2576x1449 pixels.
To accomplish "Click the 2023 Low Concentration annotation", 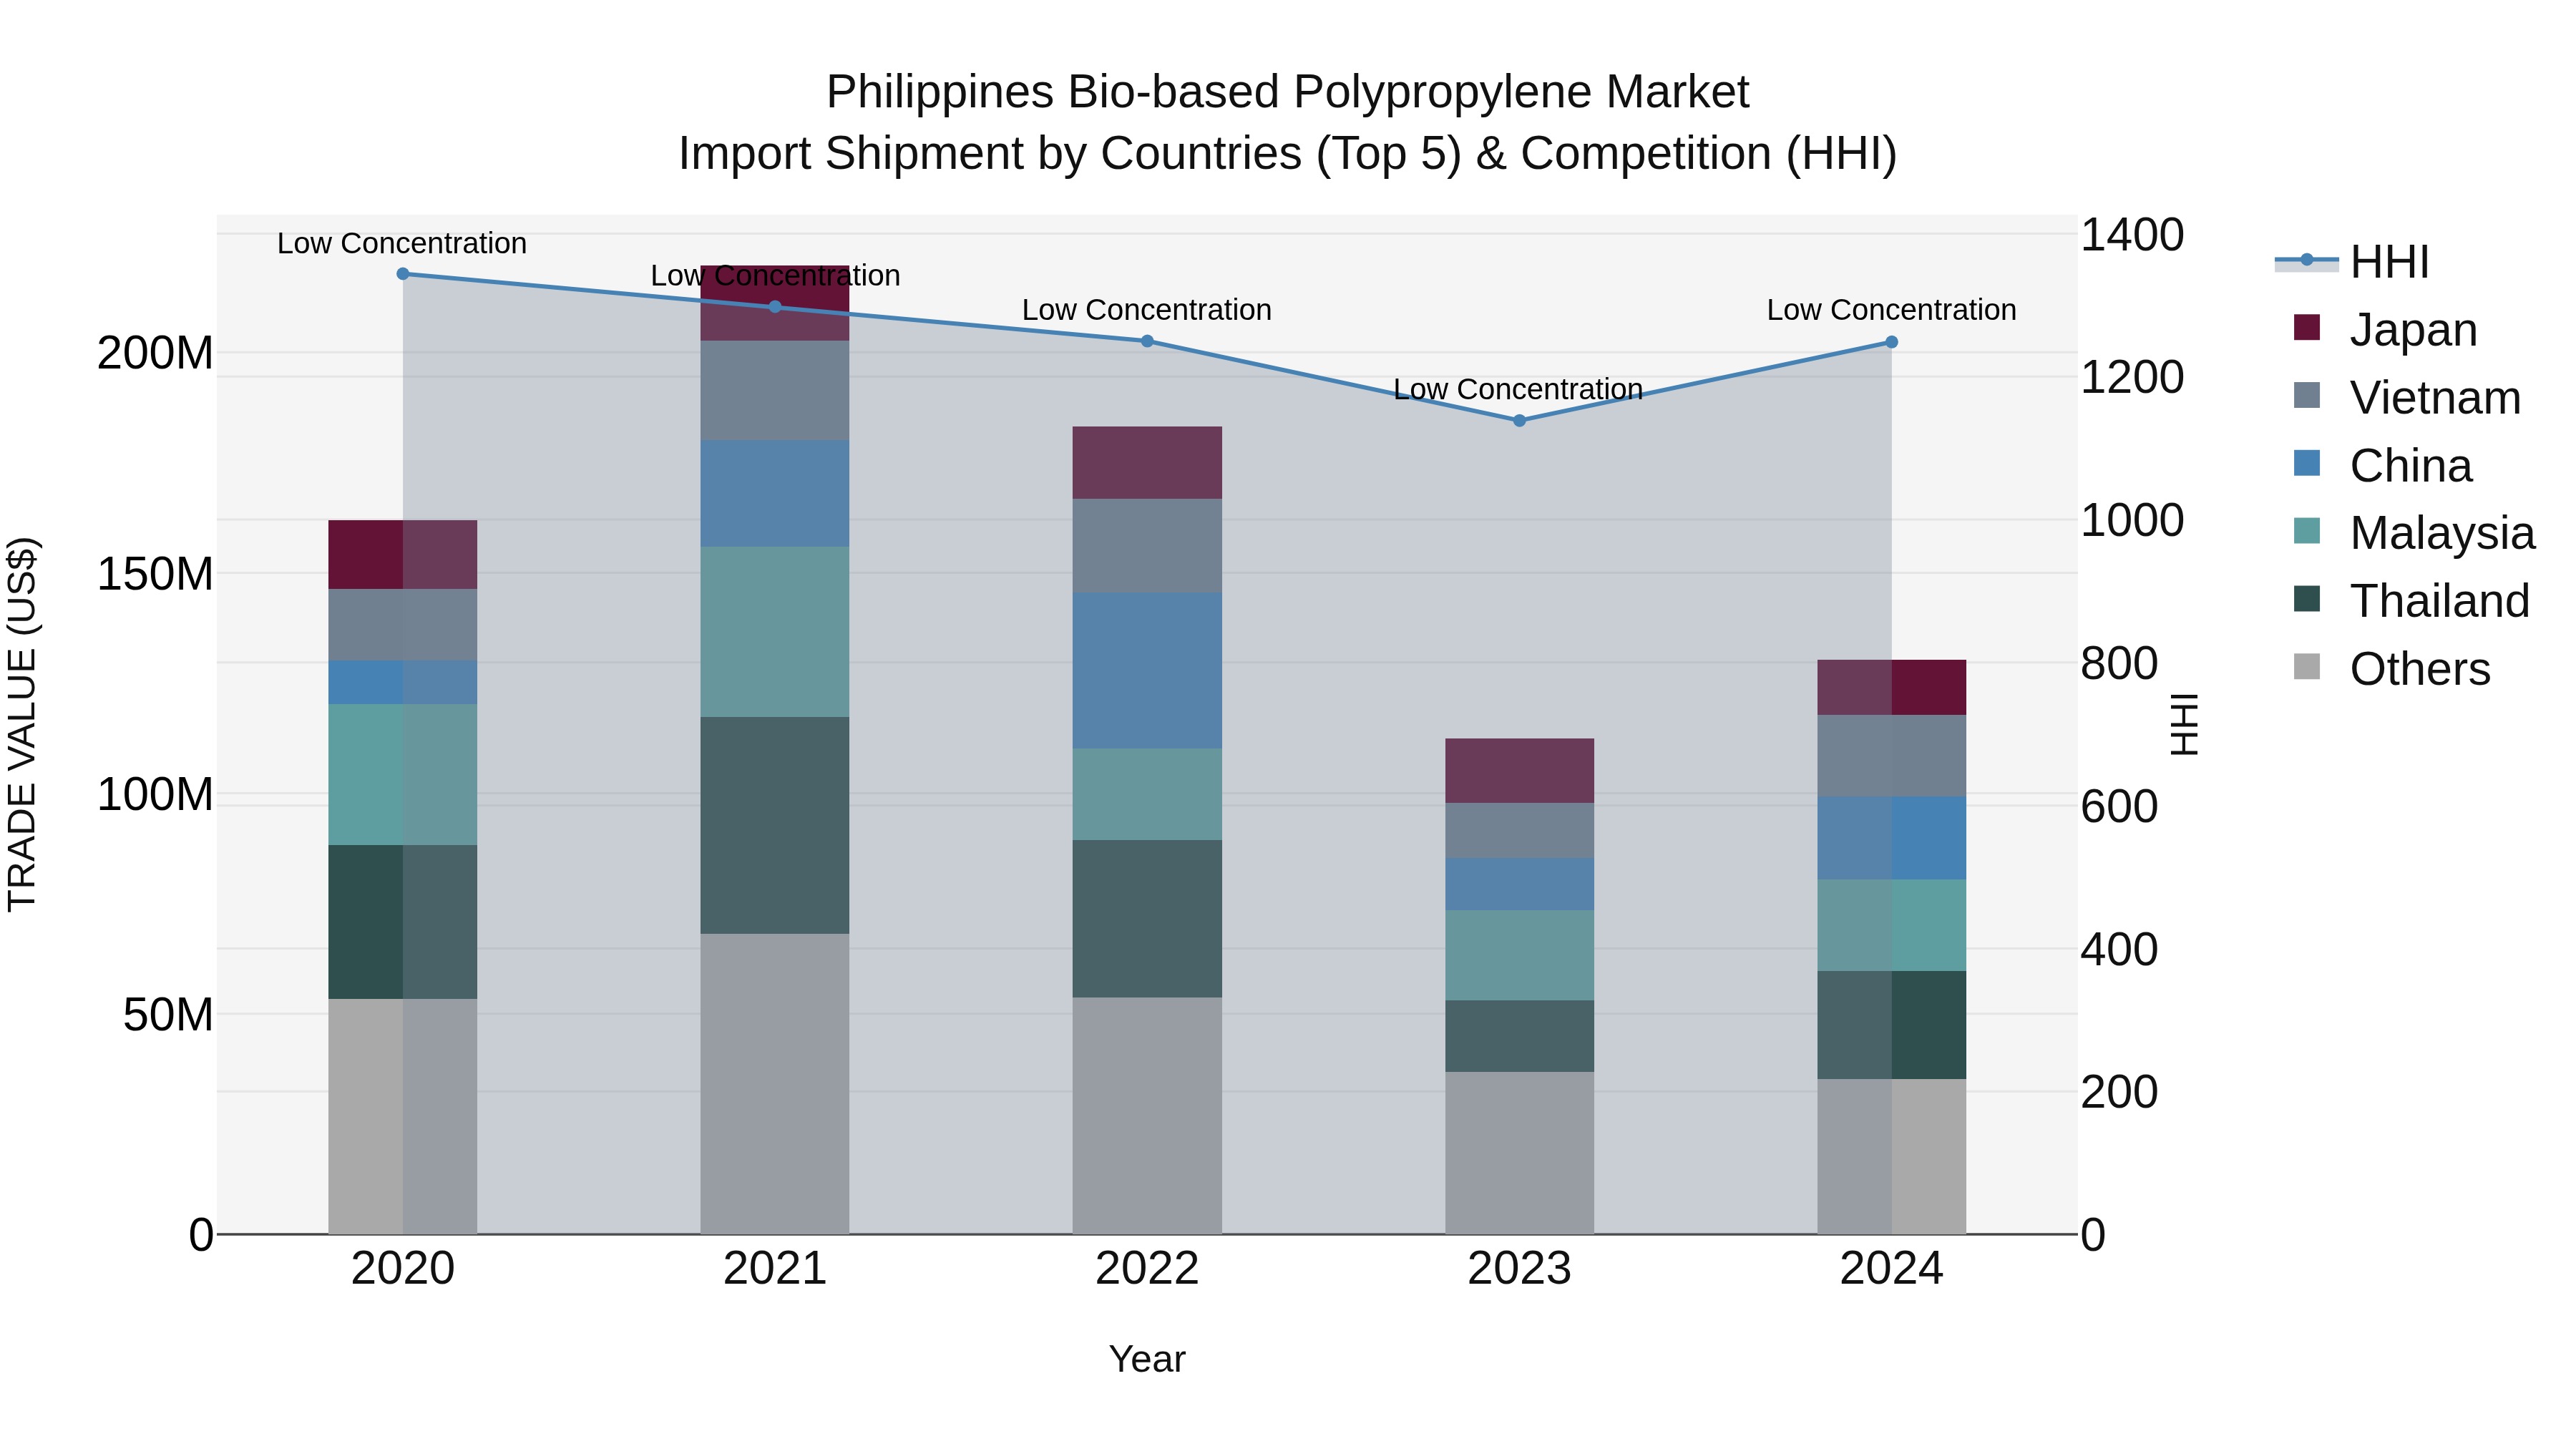I will point(1518,389).
